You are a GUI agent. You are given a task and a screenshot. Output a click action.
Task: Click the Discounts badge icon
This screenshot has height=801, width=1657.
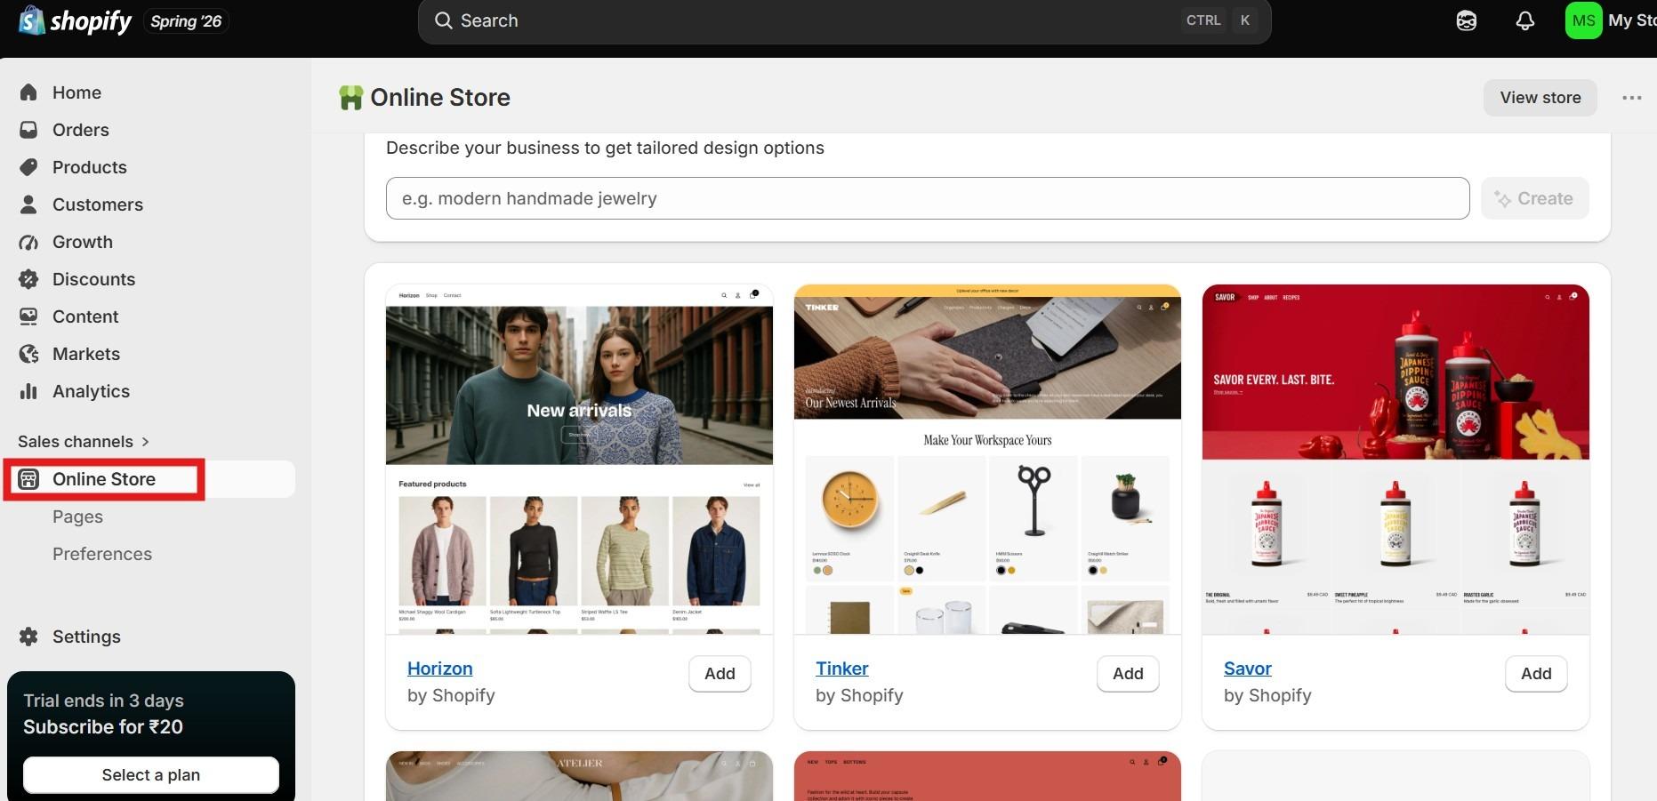(x=28, y=279)
